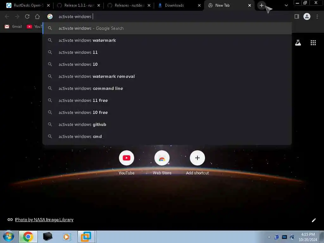Viewport: 324px width, 243px height.
Task: Open a new tab with plus button
Action: pyautogui.click(x=262, y=5)
